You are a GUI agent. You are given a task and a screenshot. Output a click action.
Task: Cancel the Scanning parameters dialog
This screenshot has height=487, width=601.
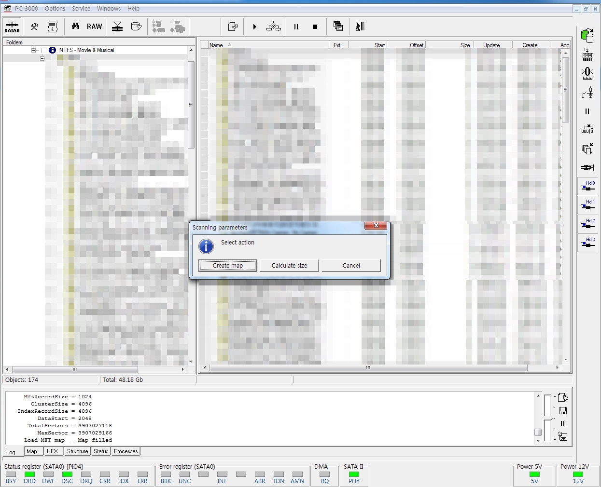click(x=351, y=266)
